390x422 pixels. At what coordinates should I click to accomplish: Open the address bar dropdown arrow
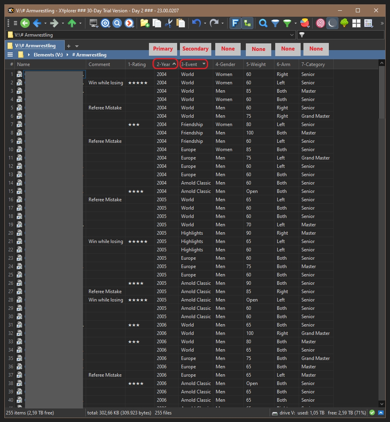(292, 35)
